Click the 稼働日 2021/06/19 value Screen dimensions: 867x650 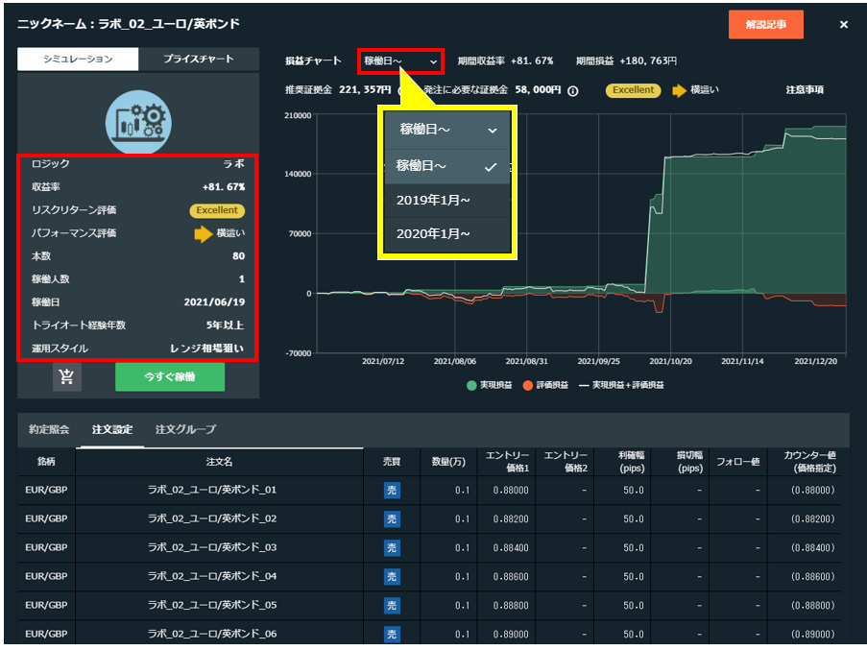[214, 302]
